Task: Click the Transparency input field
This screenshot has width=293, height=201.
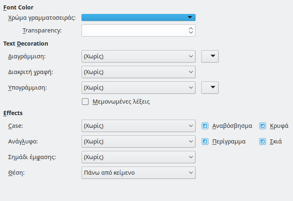Action: (x=133, y=30)
